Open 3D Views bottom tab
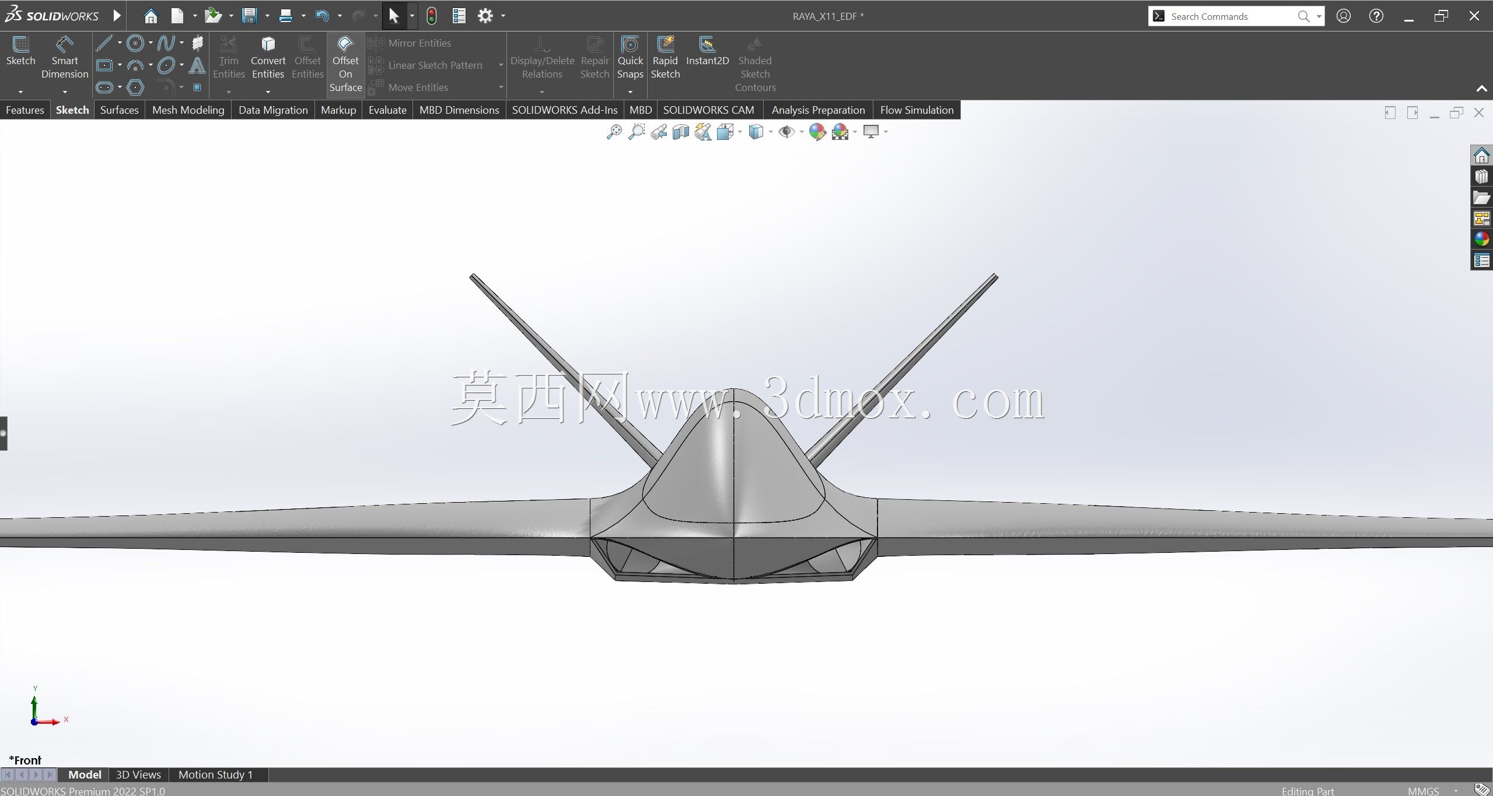 [x=138, y=774]
